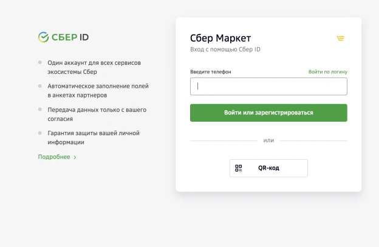Click the СБЕР ID logo text

pos(70,37)
